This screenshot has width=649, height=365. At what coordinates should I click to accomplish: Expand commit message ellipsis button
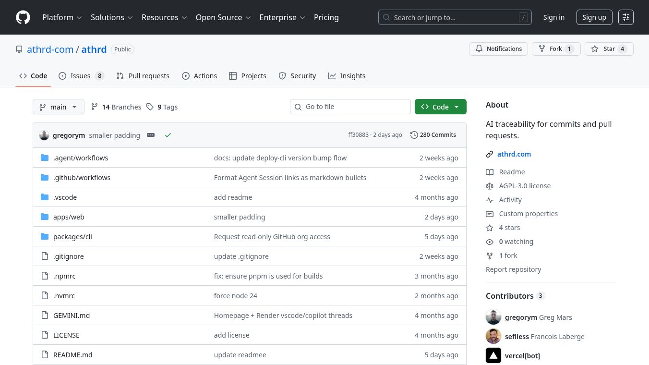[x=151, y=135]
